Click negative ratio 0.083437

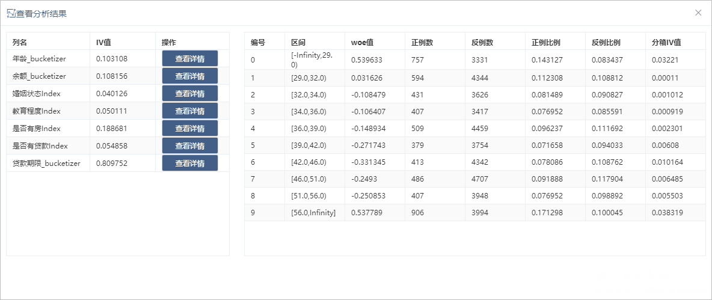607,60
